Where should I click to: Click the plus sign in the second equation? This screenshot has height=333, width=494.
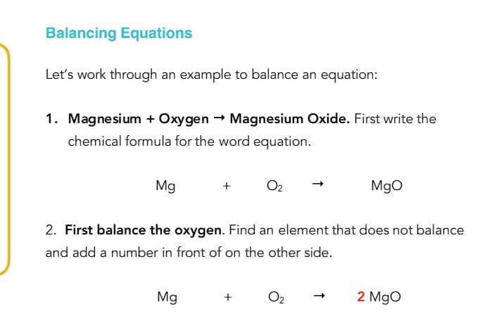coord(227,297)
